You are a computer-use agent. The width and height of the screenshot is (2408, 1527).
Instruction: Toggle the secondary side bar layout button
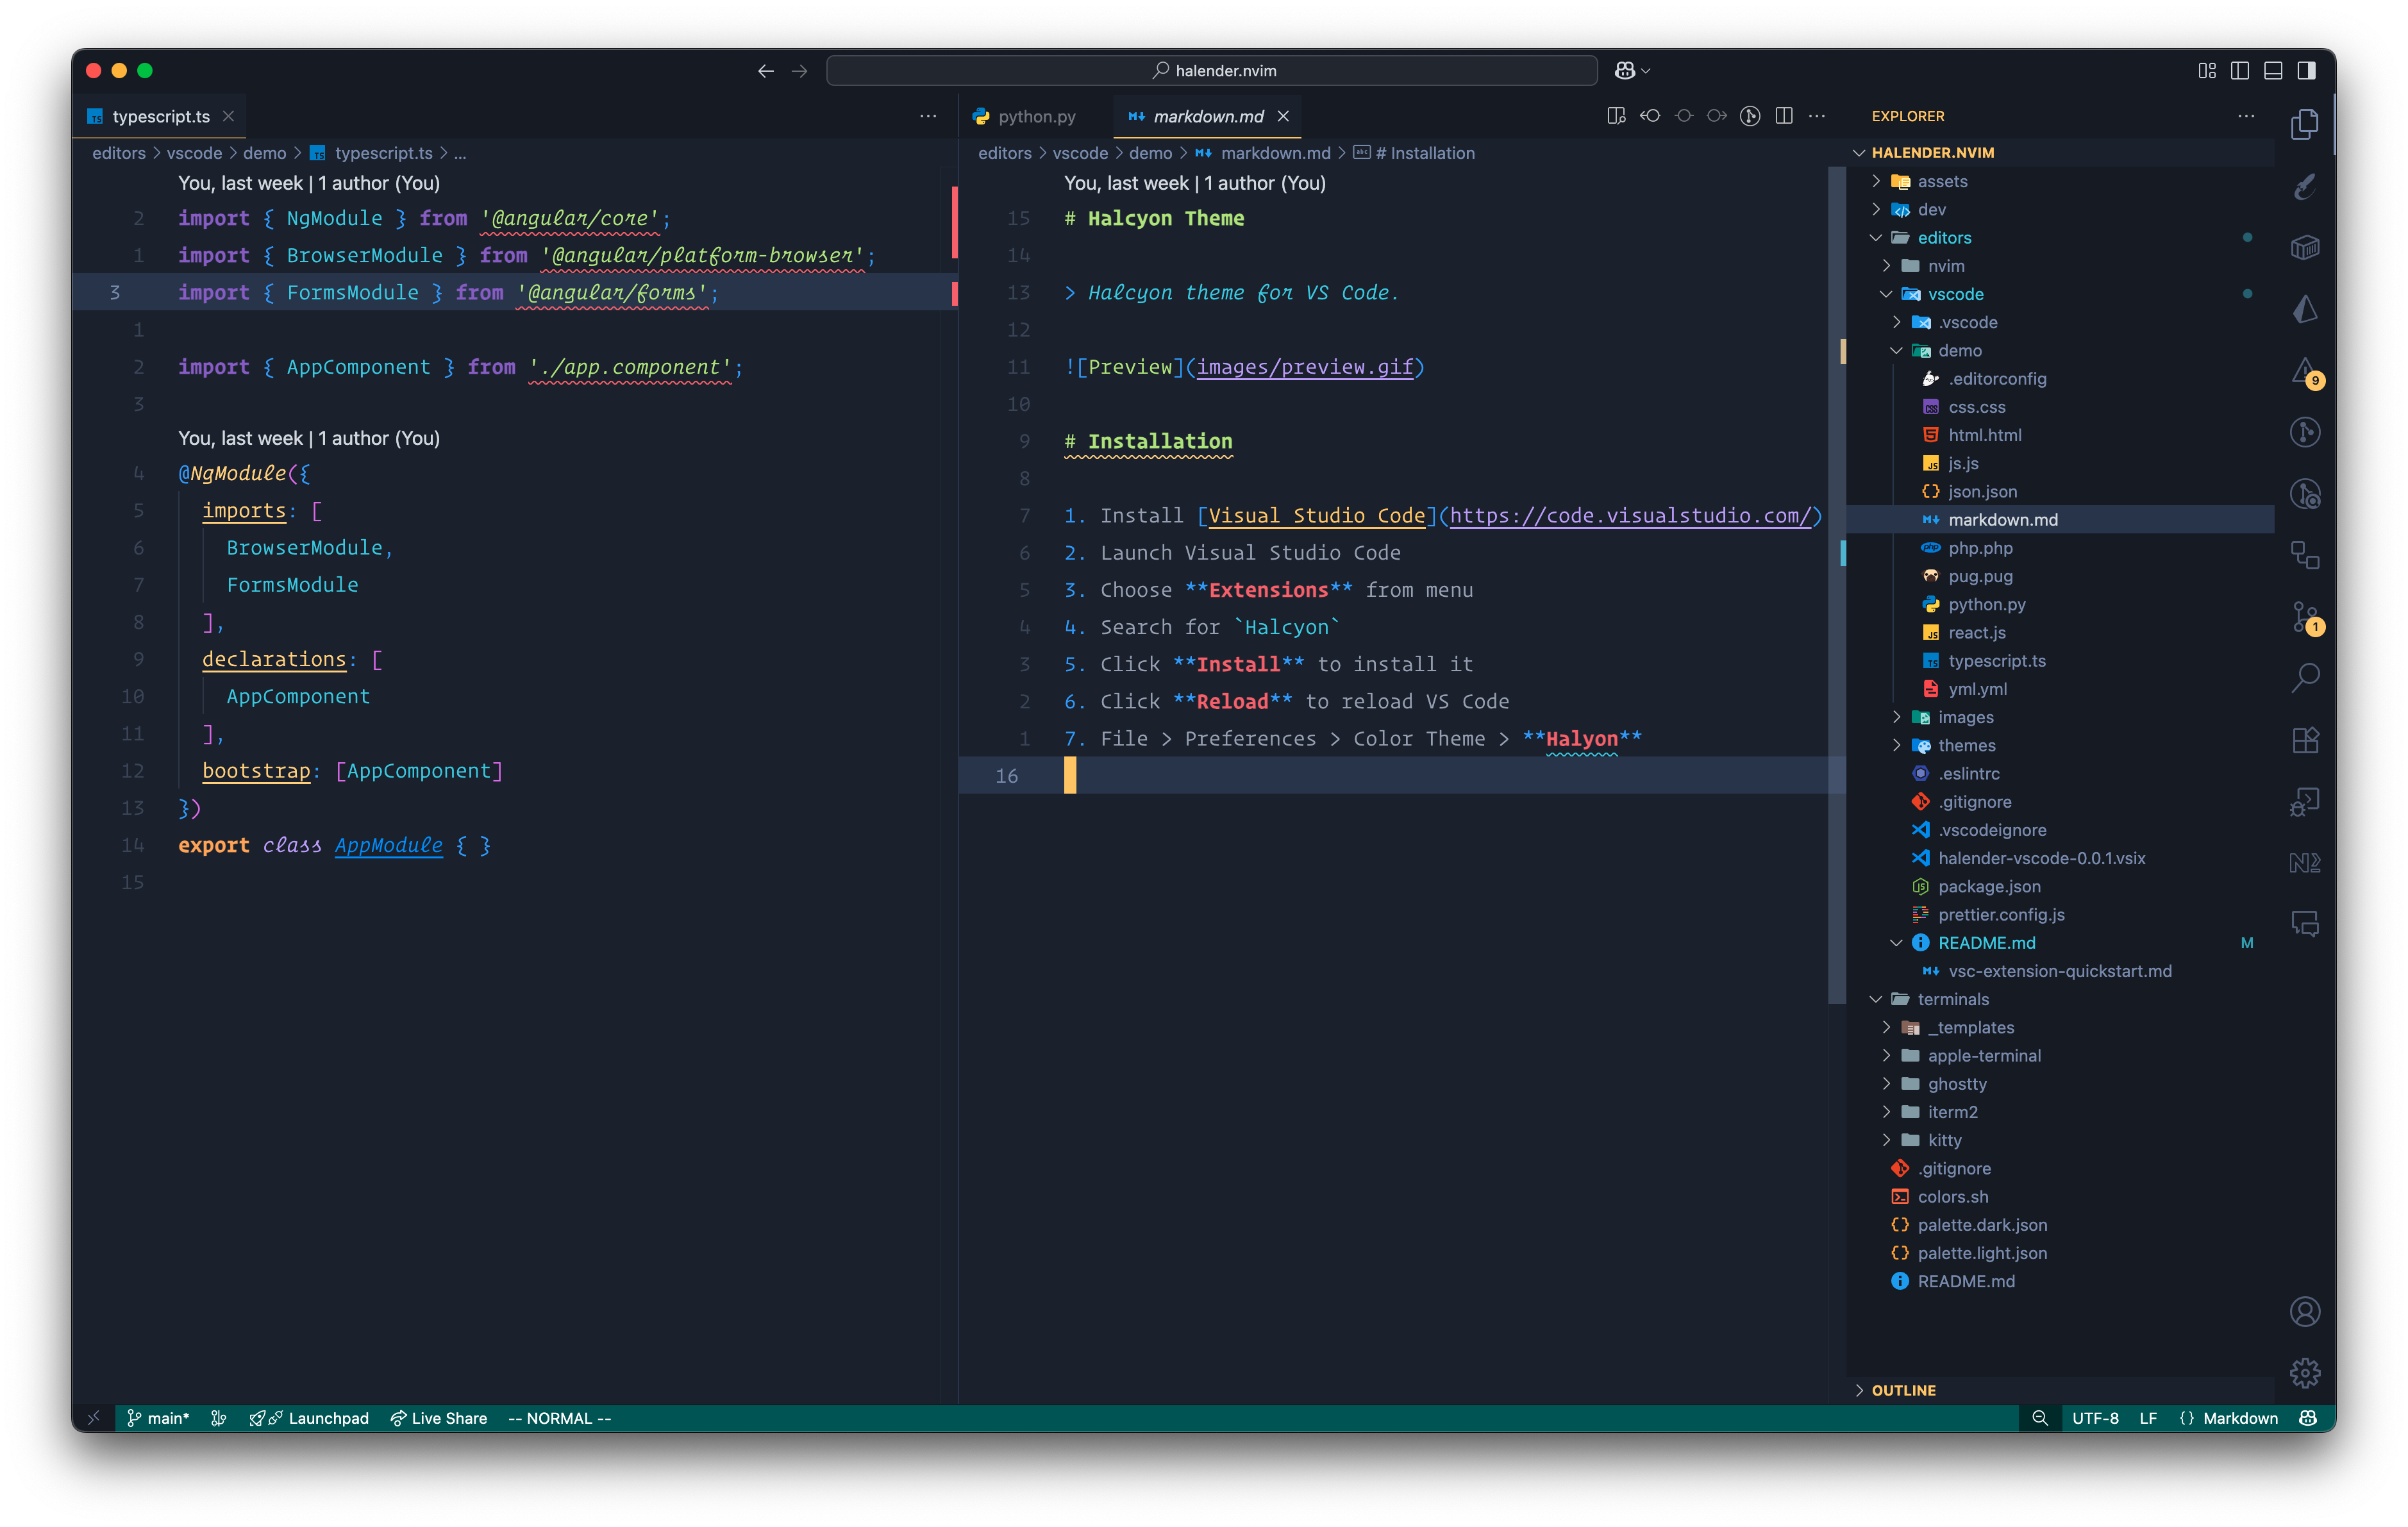tap(2306, 70)
